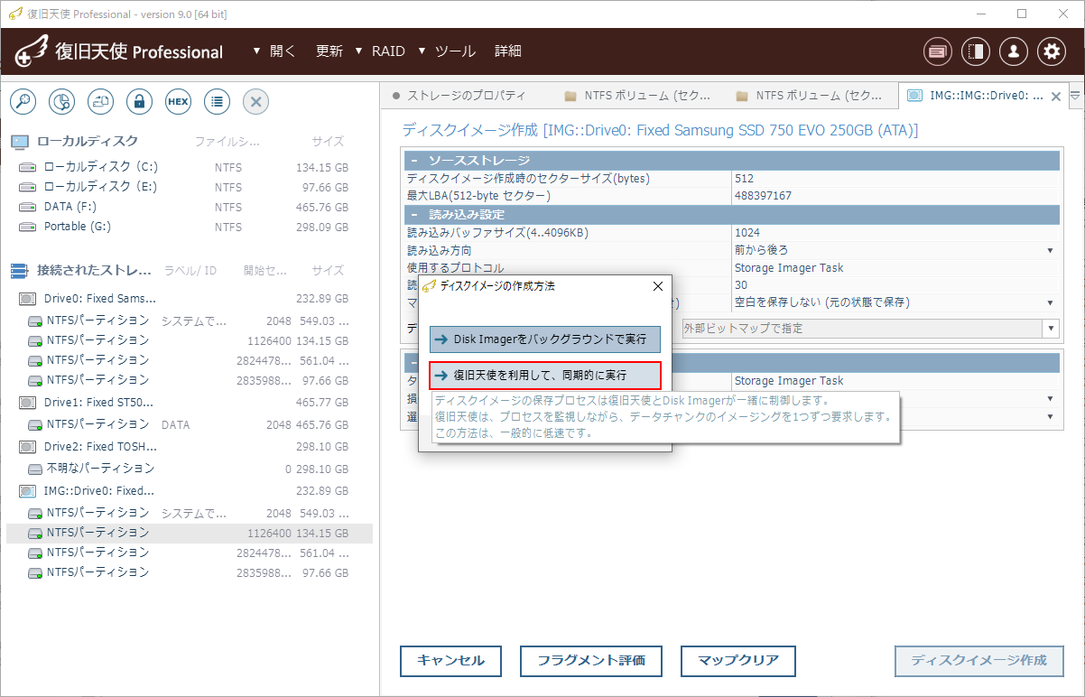Screen dimensions: 1085x697
Task: Click Disk Imagerをバックグラウンドで実行 button
Action: pos(545,339)
